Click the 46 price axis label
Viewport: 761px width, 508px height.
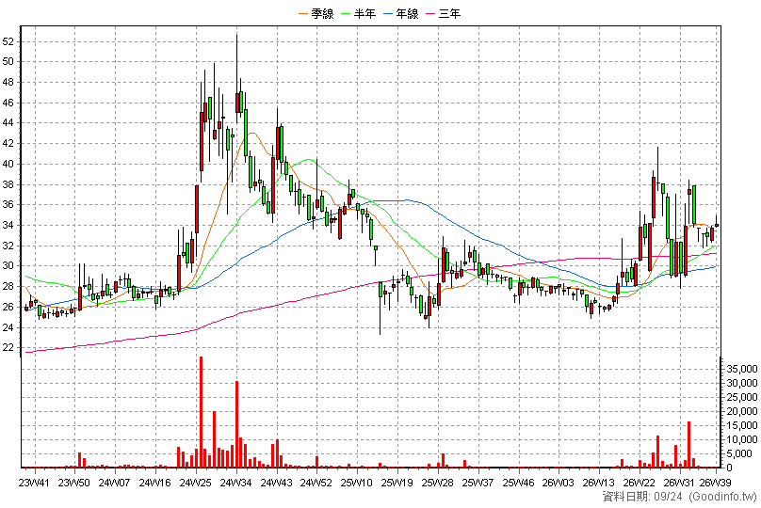pyautogui.click(x=8, y=103)
